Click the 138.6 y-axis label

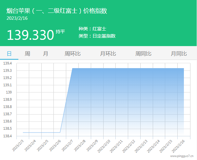pos(8,121)
